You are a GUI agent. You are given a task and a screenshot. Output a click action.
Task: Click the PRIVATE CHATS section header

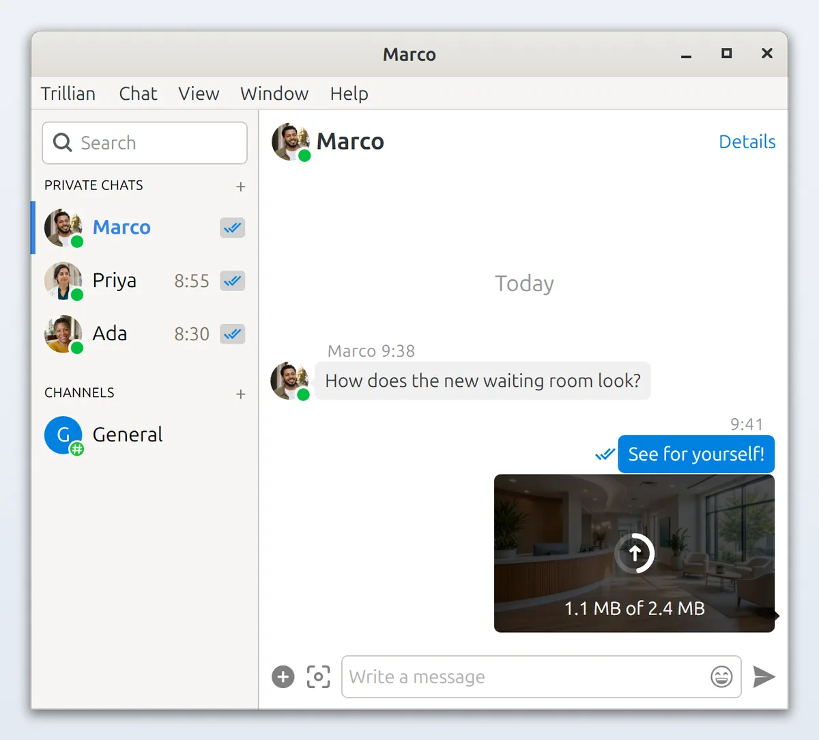(94, 186)
